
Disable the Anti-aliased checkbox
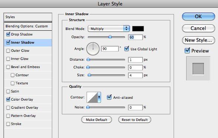coord(109,97)
